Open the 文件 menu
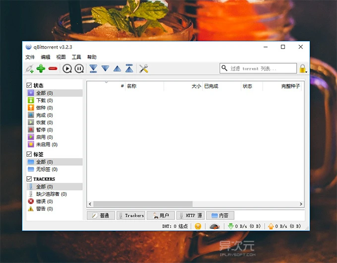Viewport: 337px width, 263px height. click(x=30, y=57)
